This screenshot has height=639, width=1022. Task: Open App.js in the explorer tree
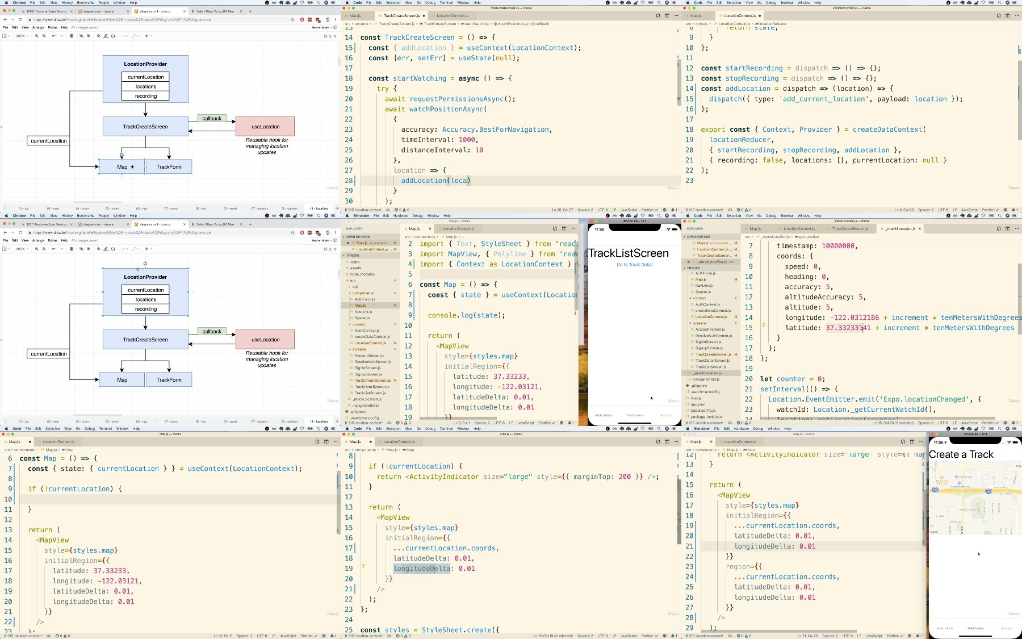(x=696, y=398)
